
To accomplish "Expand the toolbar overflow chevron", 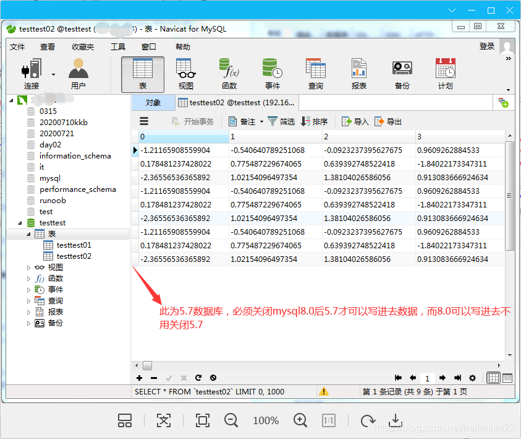I will pos(509,59).
